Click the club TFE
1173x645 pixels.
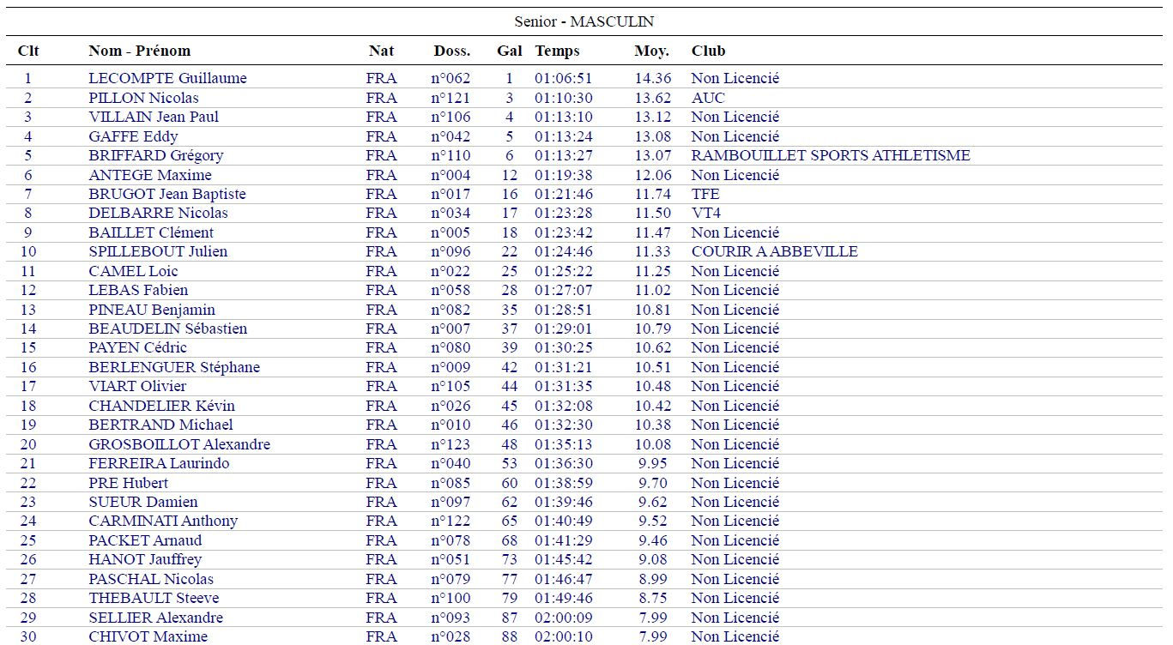coord(705,194)
